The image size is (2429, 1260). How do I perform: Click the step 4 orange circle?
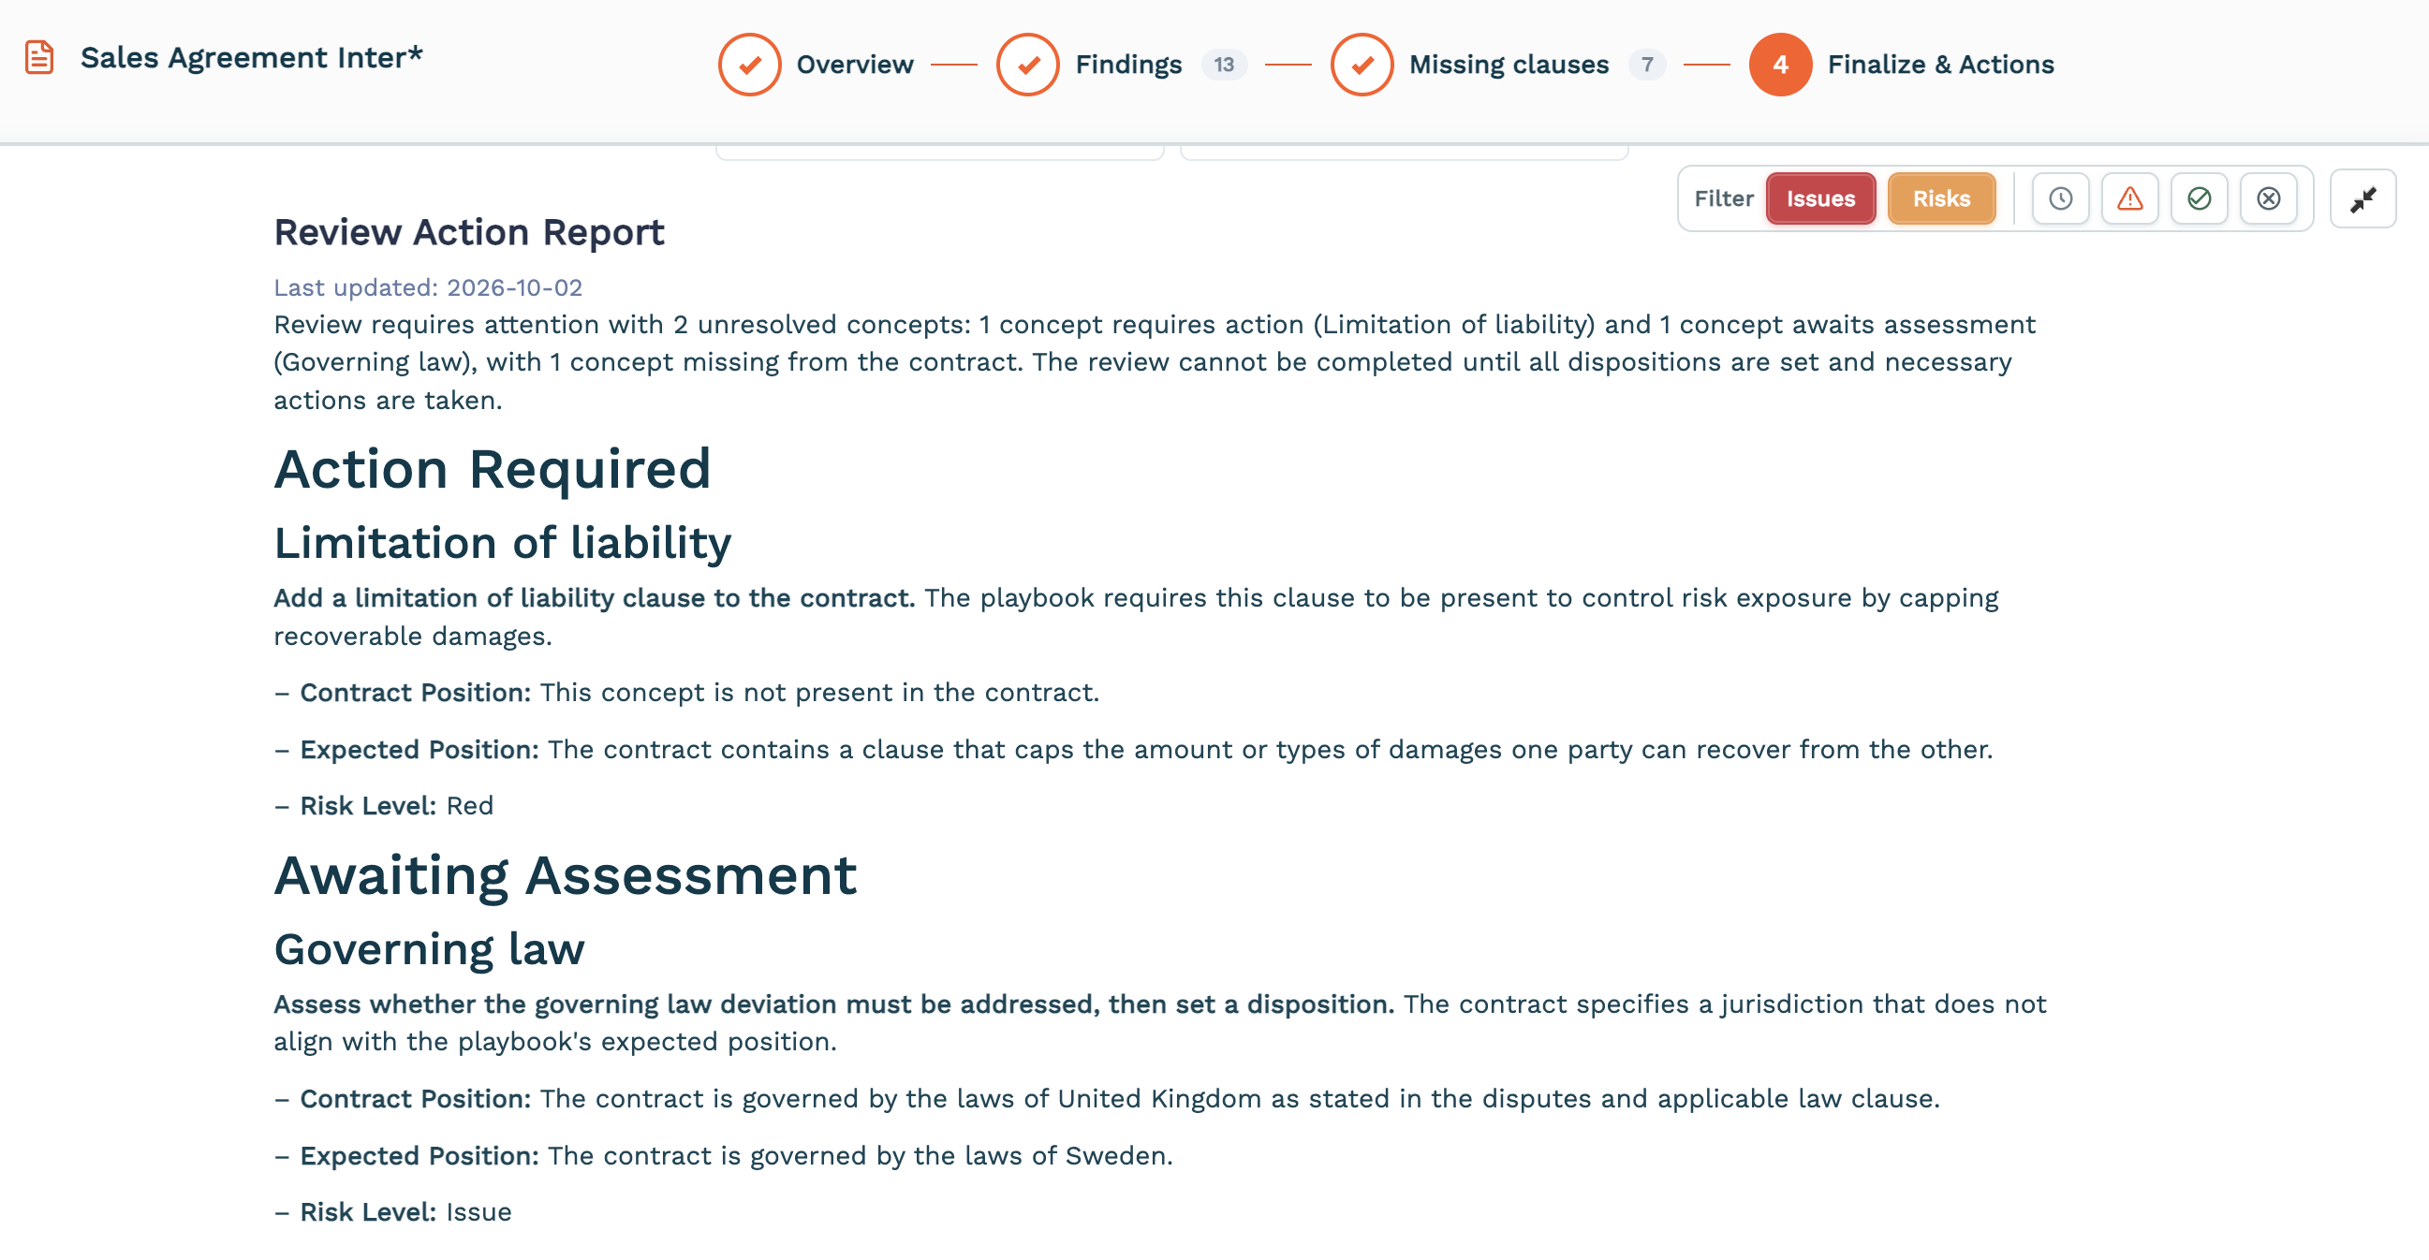pyautogui.click(x=1780, y=65)
